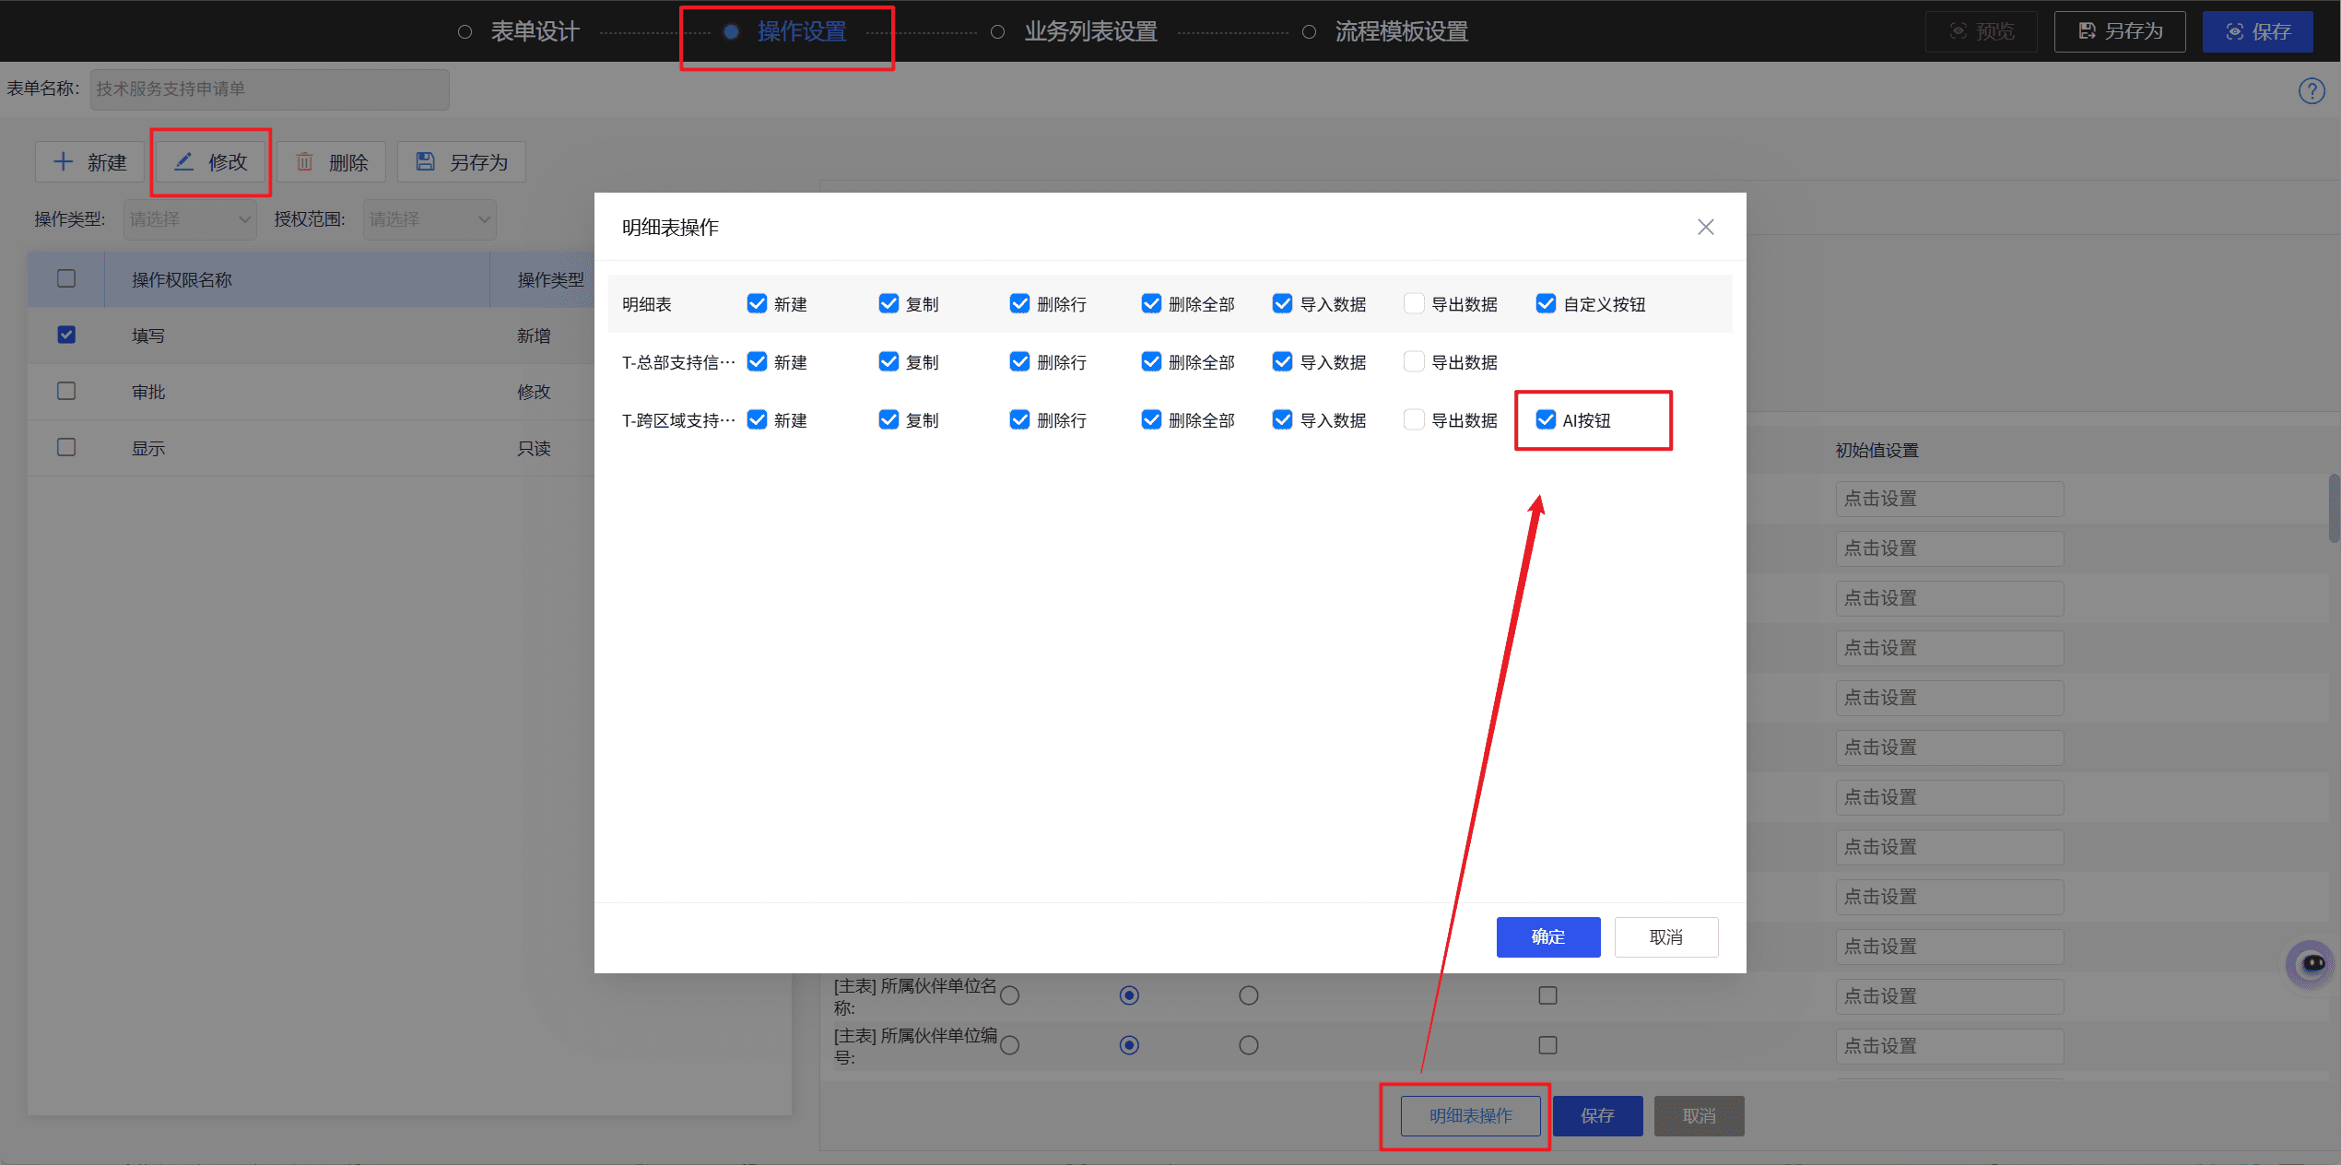Uncheck 新建 for T-跨区域支持 row
This screenshot has width=2341, height=1165.
pyautogui.click(x=757, y=420)
